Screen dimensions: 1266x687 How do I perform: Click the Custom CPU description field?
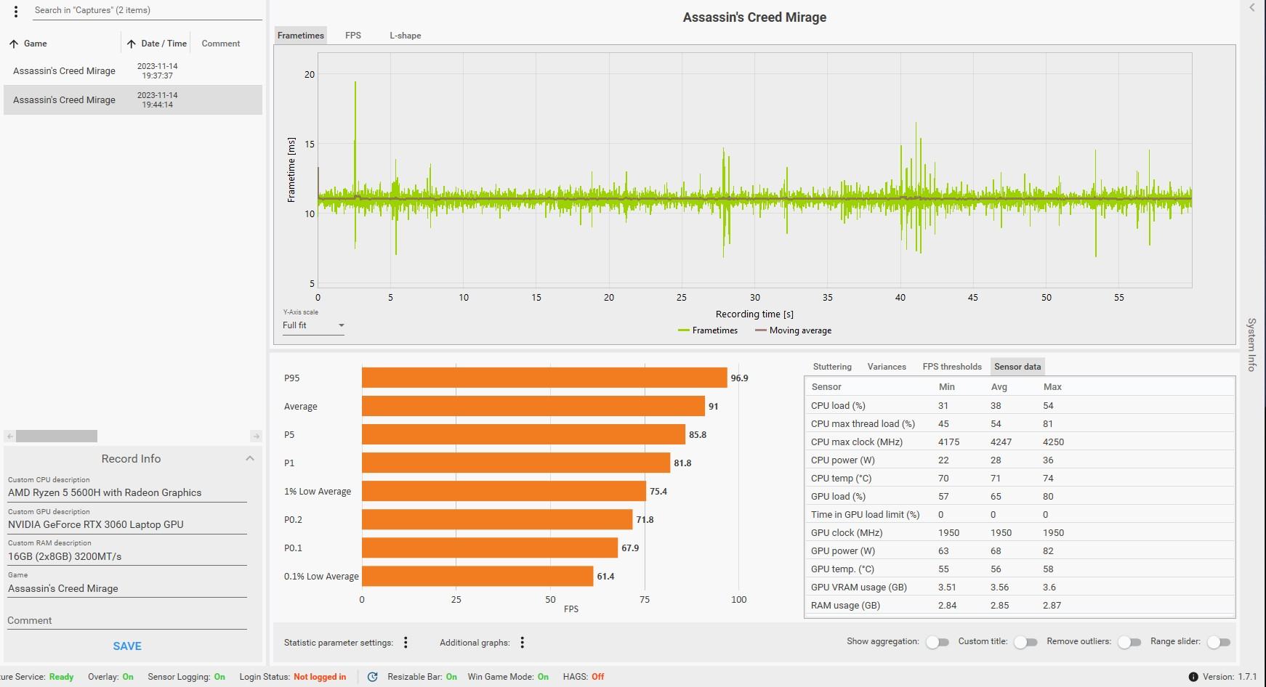pos(127,492)
